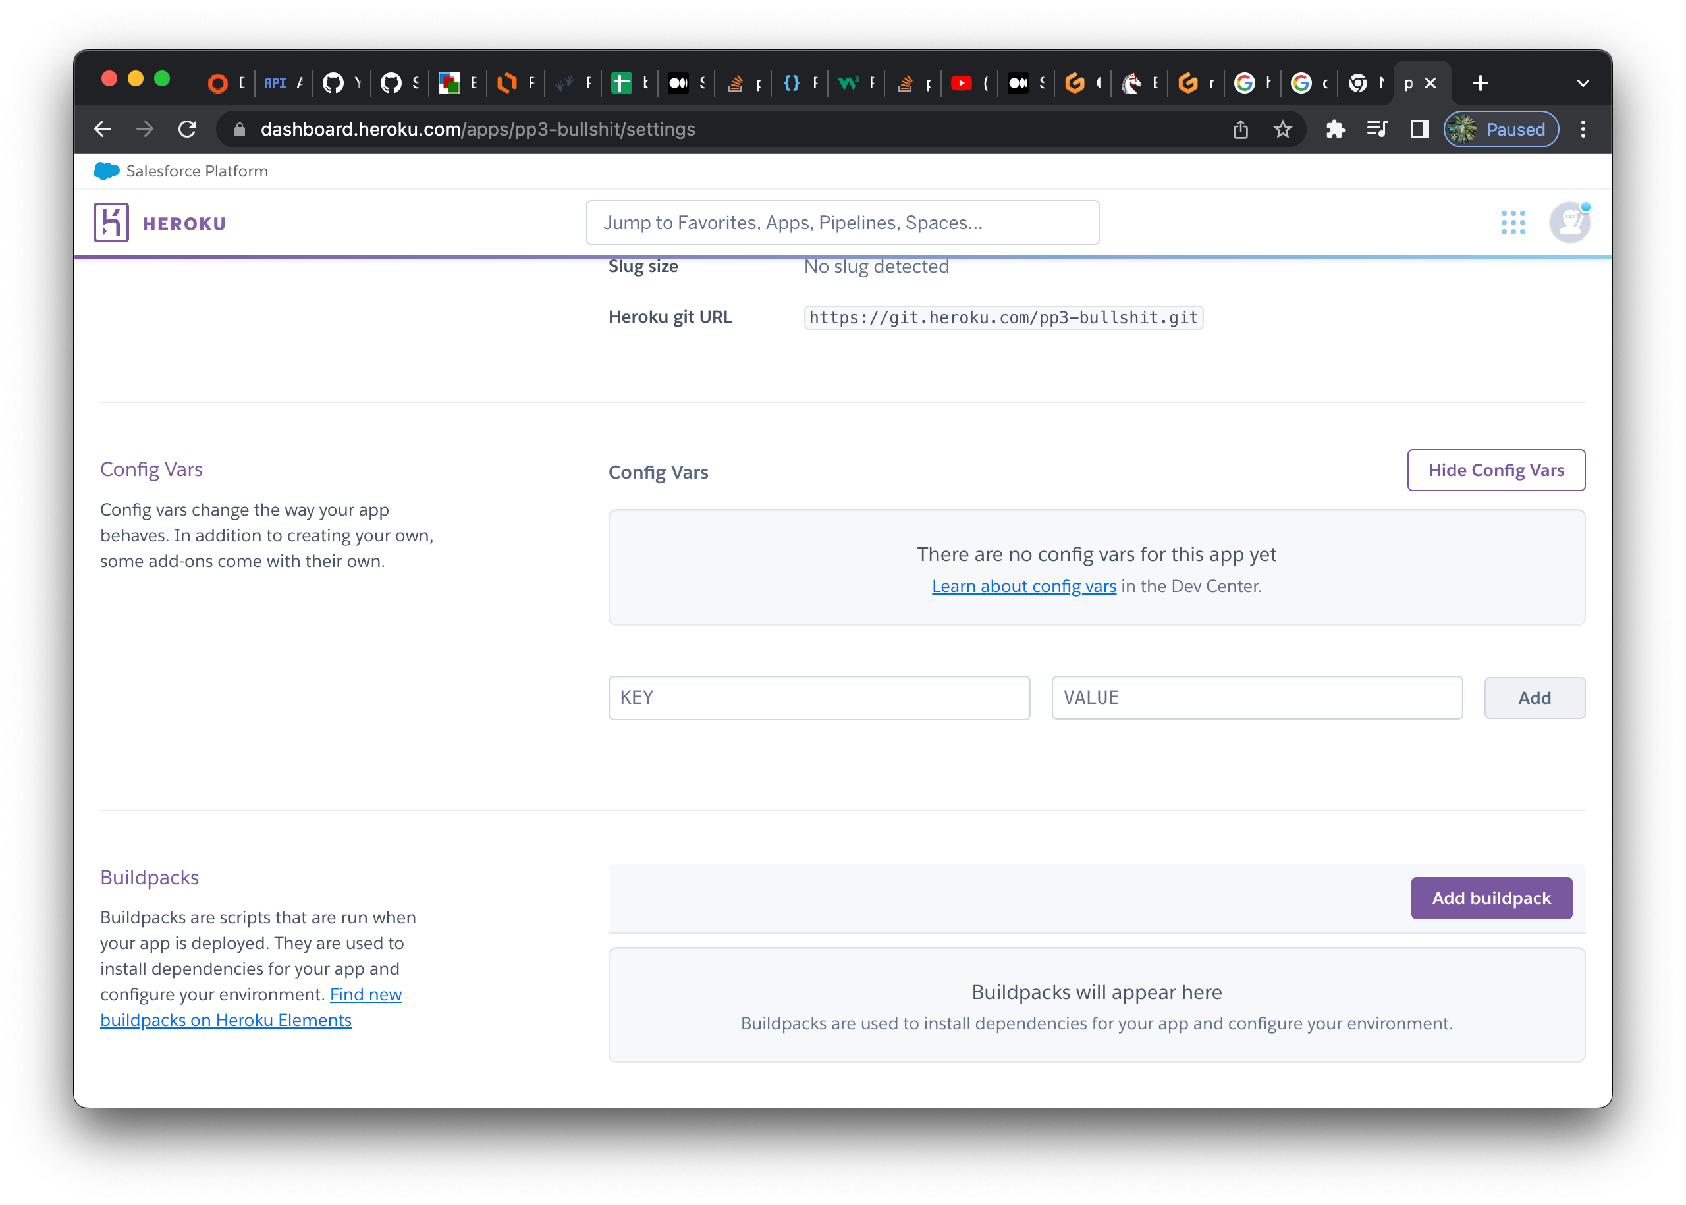
Task: Click Hide Config Vars button
Action: point(1495,469)
